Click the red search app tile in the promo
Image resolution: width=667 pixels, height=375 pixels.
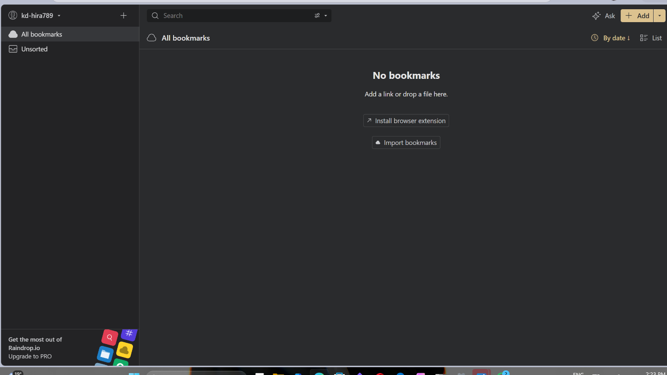[110, 337]
